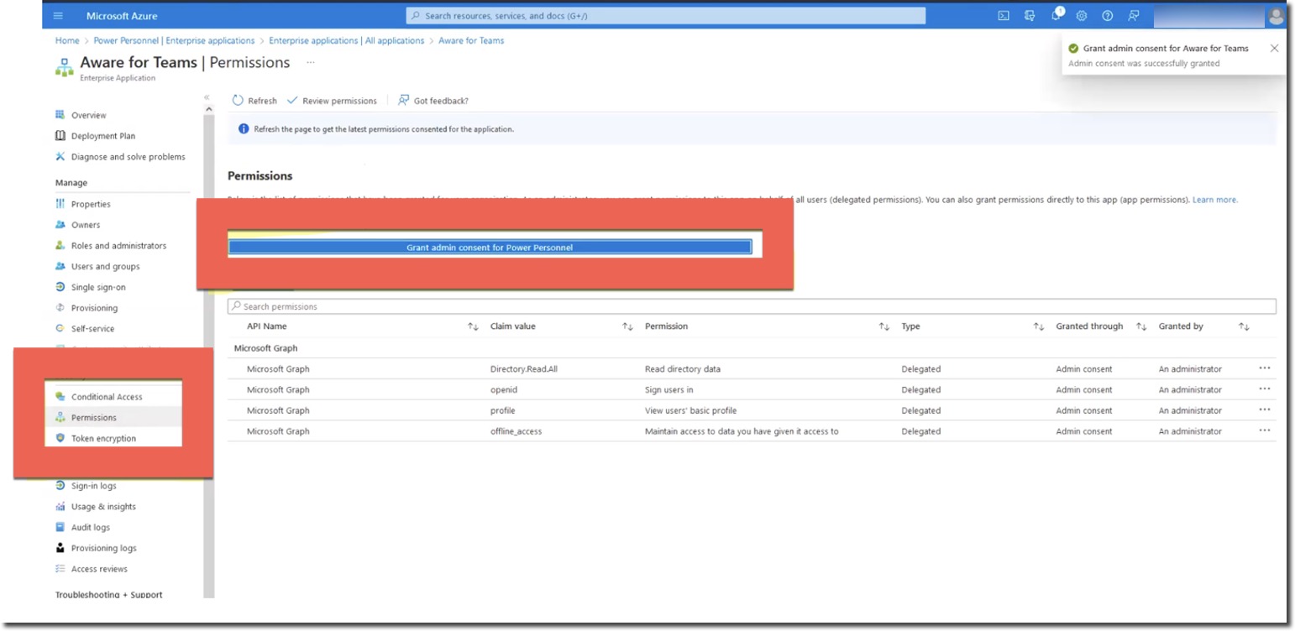Click Directory.Read.All claim value
The width and height of the screenshot is (1295, 631).
pyautogui.click(x=524, y=369)
